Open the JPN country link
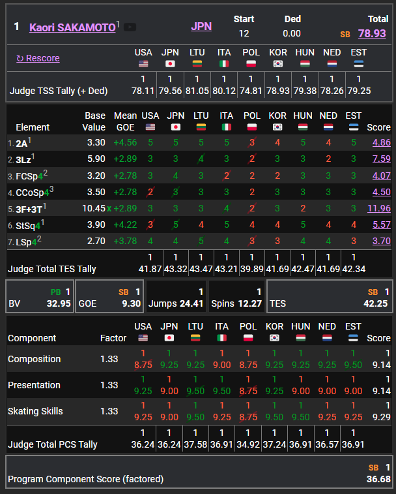Image resolution: width=396 pixels, height=494 pixels. pyautogui.click(x=201, y=27)
